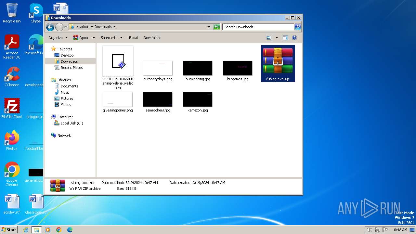This screenshot has width=416, height=234.
Task: Click the taskbar clock showing 10:48 AM
Action: click(x=399, y=230)
